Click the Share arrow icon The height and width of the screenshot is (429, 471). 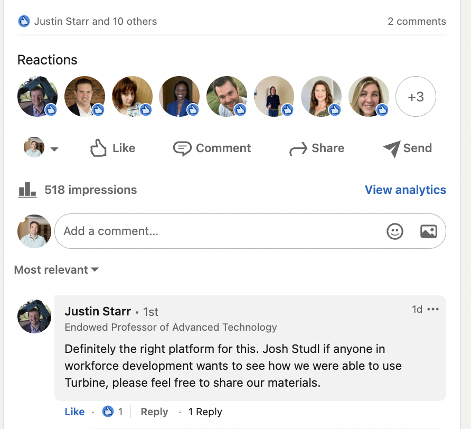299,148
